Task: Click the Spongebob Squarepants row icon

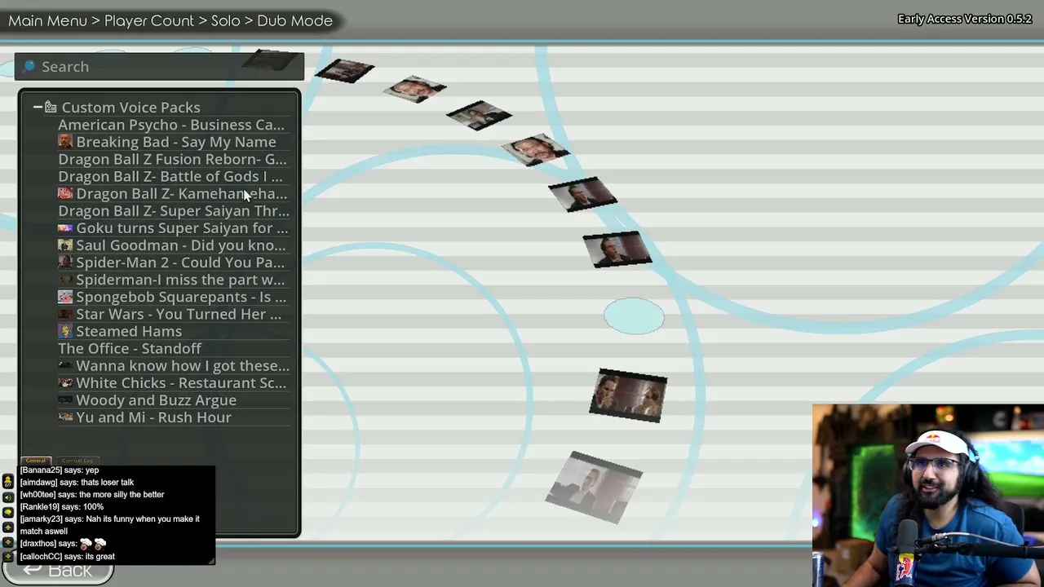Action: pos(65,297)
